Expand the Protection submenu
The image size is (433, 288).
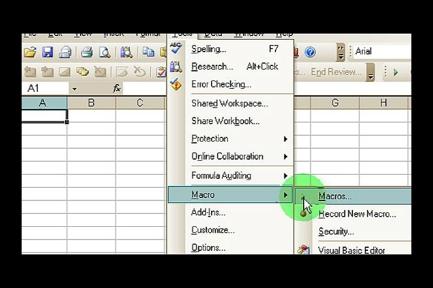(x=230, y=139)
